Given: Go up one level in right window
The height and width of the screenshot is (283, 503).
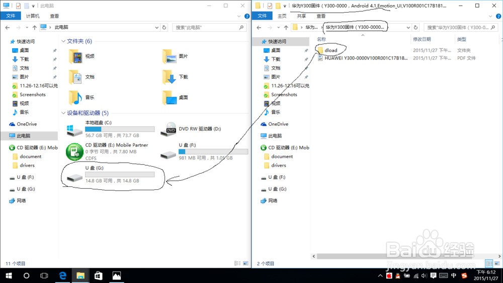Looking at the screenshot, I should (x=286, y=27).
